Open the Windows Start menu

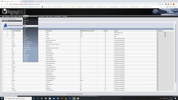(x=2, y=98)
